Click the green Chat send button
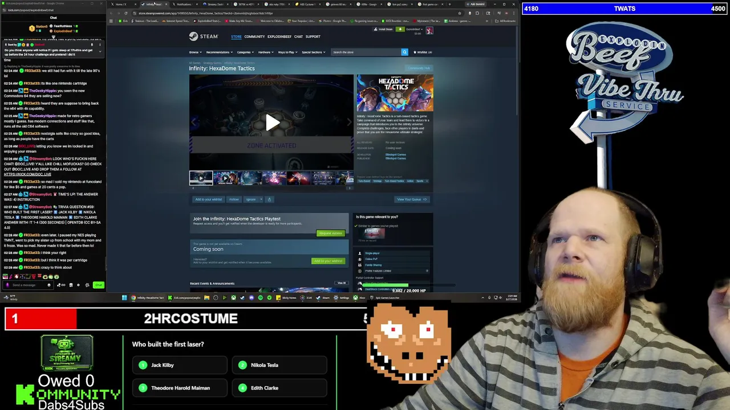Viewport: 730px width, 410px height. tap(99, 285)
